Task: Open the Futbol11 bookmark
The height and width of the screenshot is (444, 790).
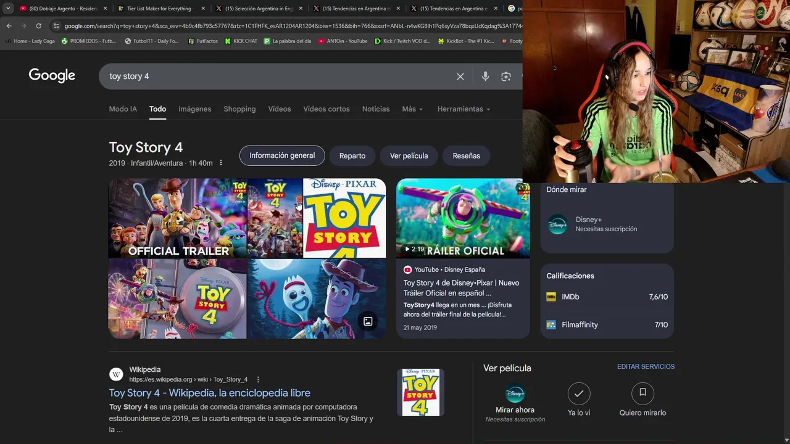Action: pyautogui.click(x=152, y=41)
